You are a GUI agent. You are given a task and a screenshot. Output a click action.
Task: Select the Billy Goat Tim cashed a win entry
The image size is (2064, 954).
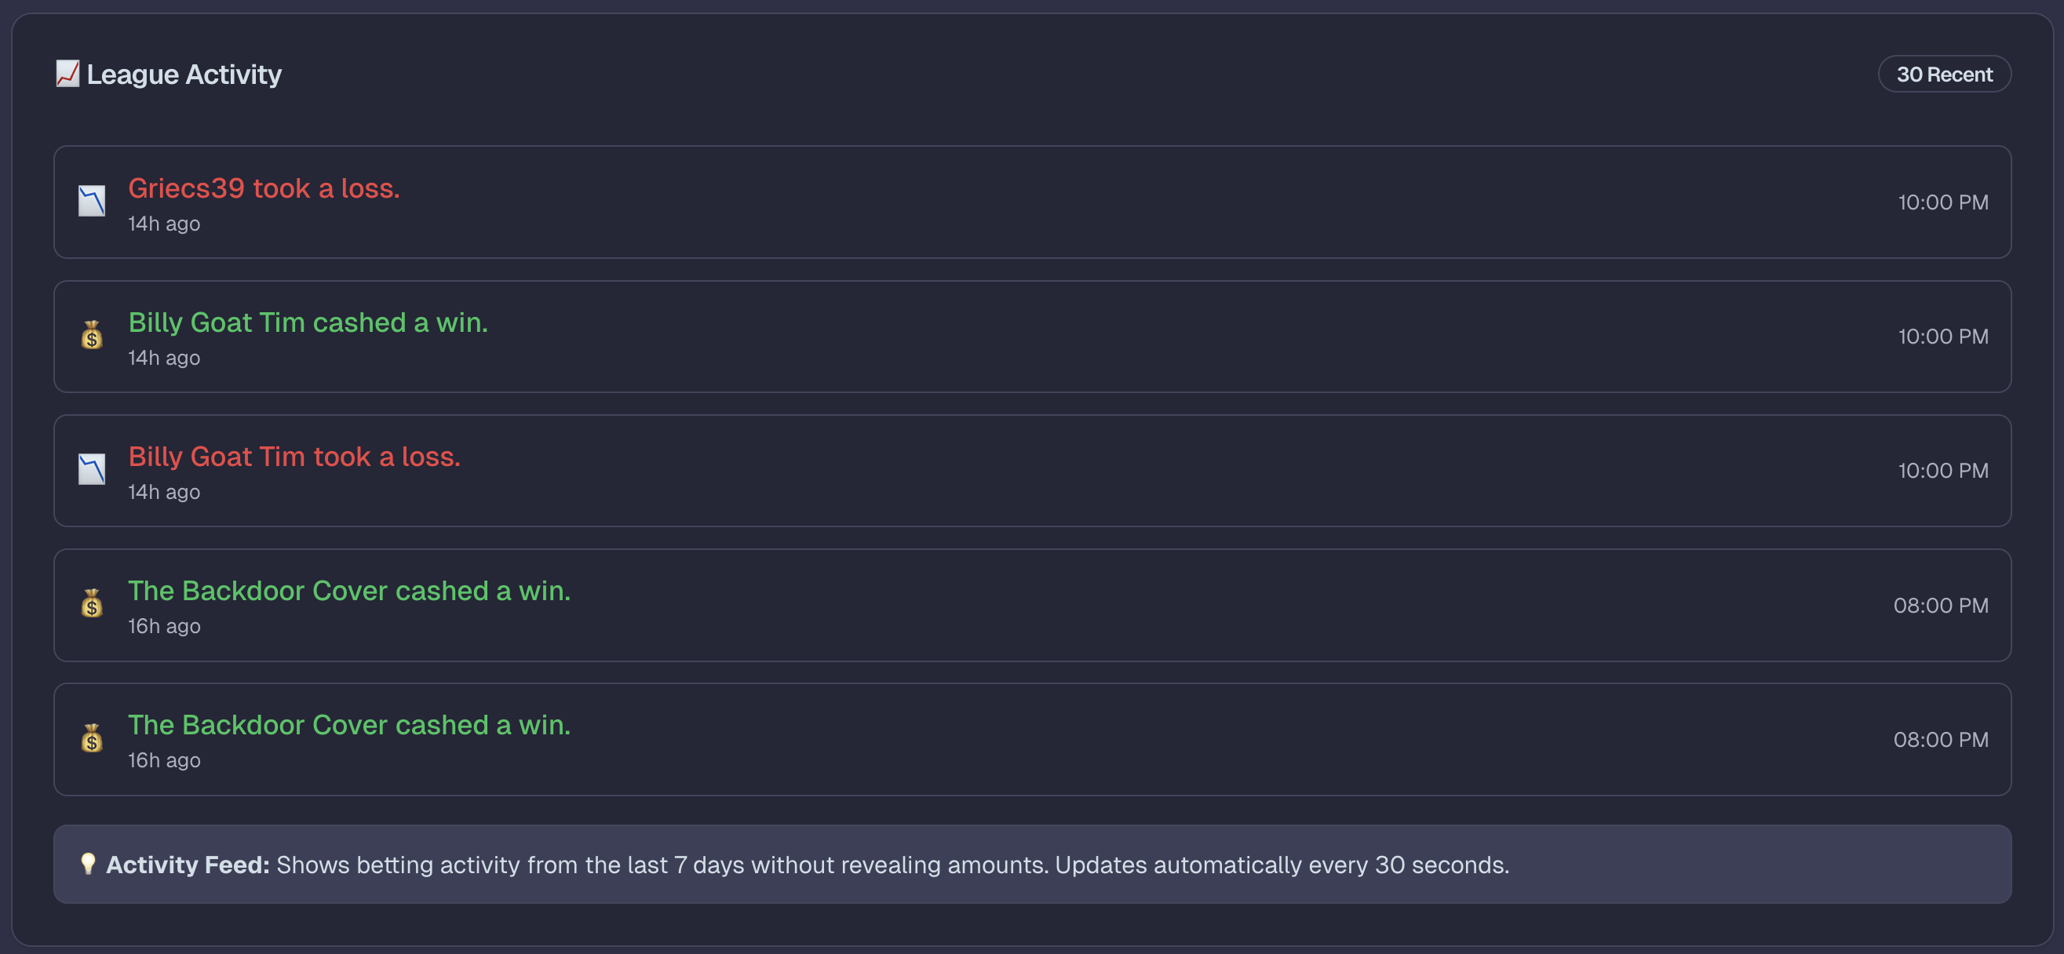308,322
